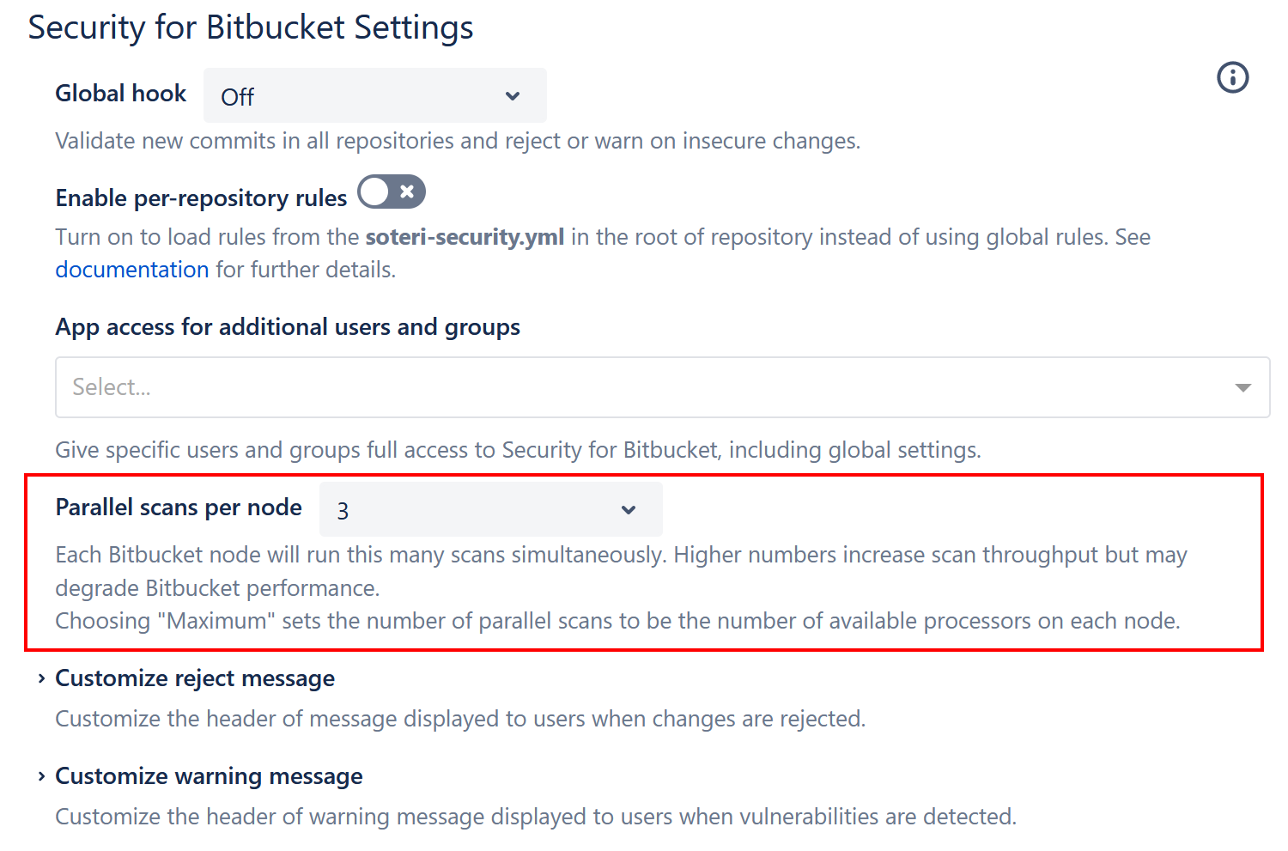Click the Security for Bitbucket Settings title
Viewport: 1288px width, 851px height.
(251, 27)
